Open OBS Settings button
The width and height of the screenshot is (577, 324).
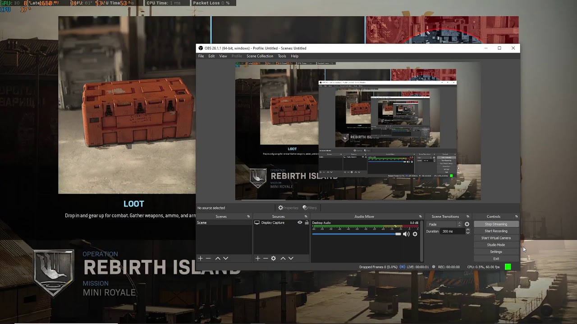(496, 252)
